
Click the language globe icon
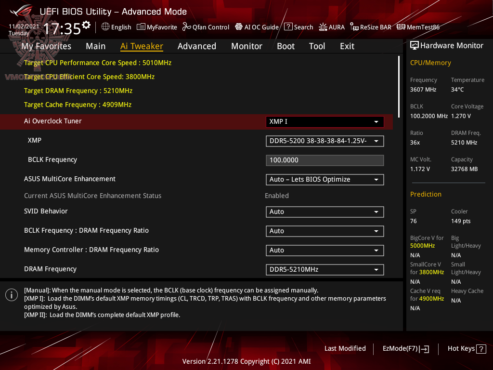click(x=105, y=27)
